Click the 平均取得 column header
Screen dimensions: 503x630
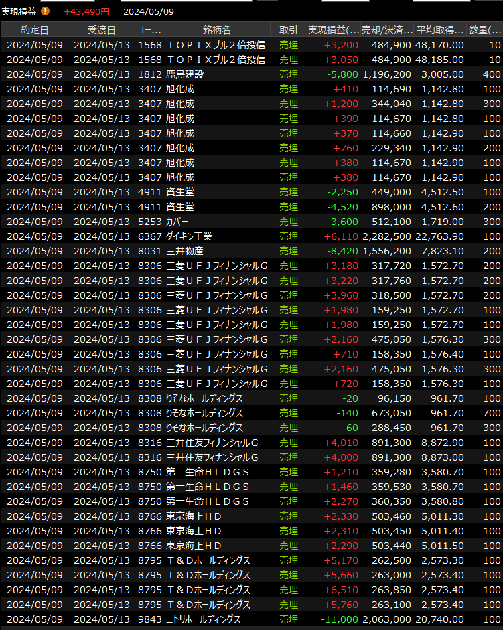click(440, 30)
